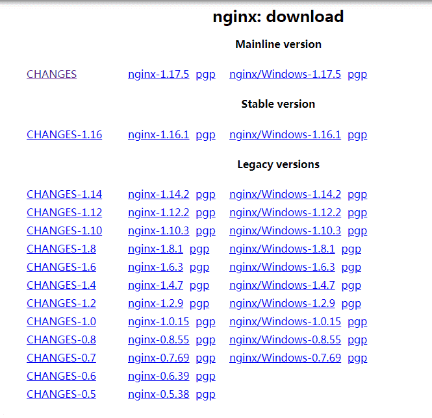Select the 'Stable version' heading text
Screen dimensions: 432x418
tap(278, 104)
